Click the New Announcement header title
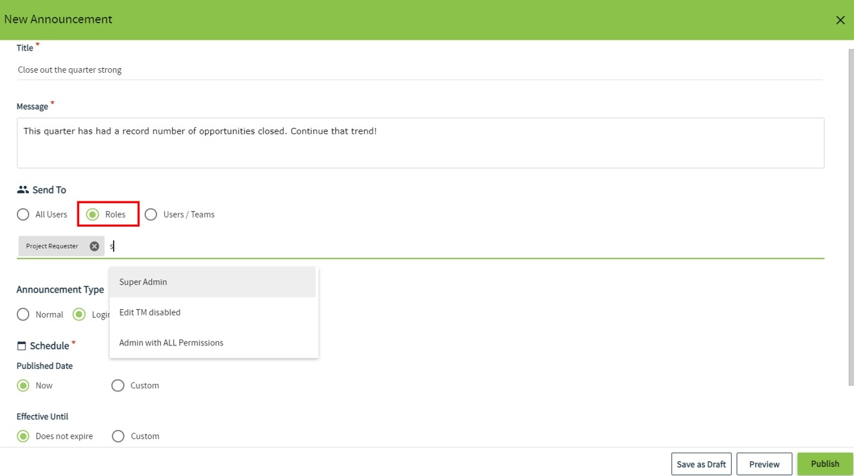The width and height of the screenshot is (854, 476). (x=58, y=19)
